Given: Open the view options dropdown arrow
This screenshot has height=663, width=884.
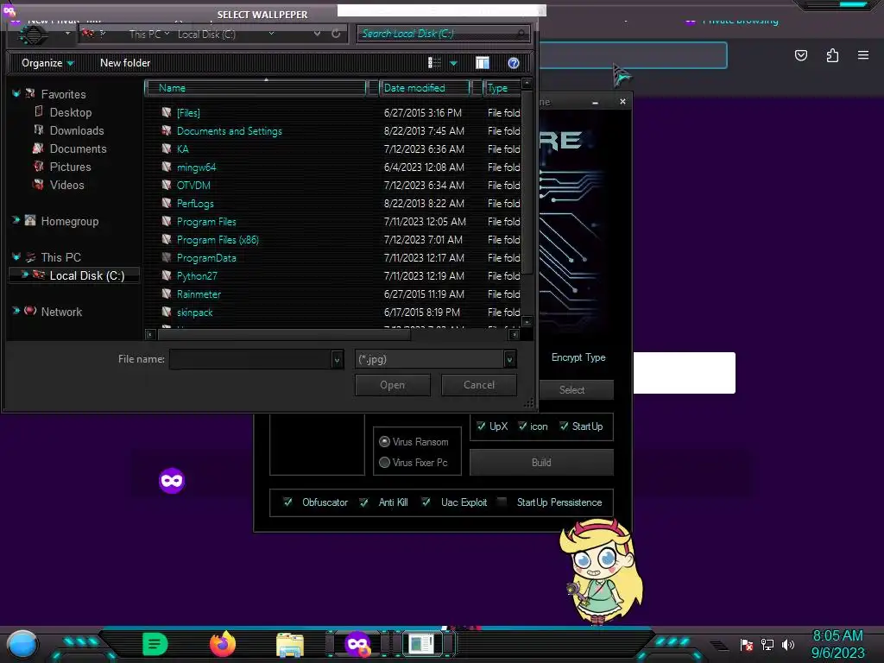Looking at the screenshot, I should (x=453, y=63).
